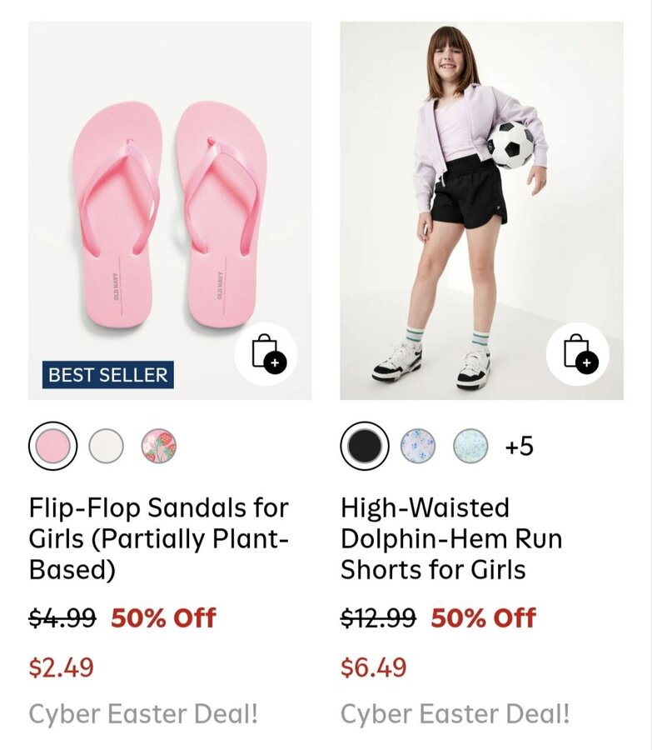Viewport: 652px width, 750px height.
Task: Open the Flip-Flop Sandals for Girls title
Action: click(158, 538)
